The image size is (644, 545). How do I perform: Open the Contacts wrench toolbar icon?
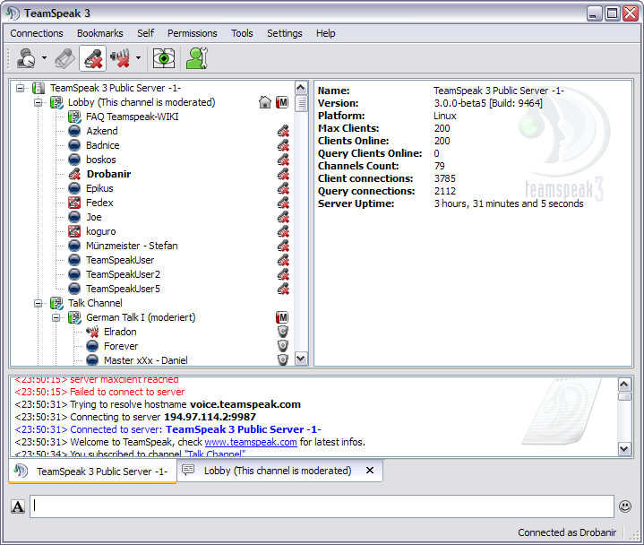coord(197,58)
